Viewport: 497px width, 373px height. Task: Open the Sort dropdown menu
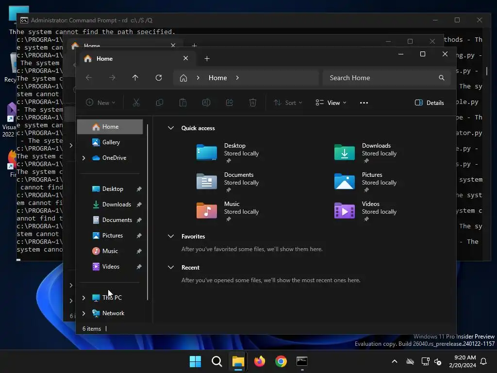tap(288, 102)
